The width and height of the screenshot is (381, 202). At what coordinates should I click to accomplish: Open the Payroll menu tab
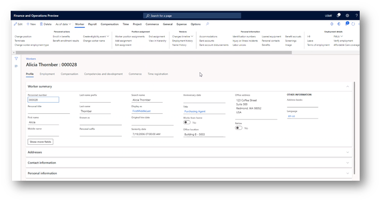click(92, 24)
